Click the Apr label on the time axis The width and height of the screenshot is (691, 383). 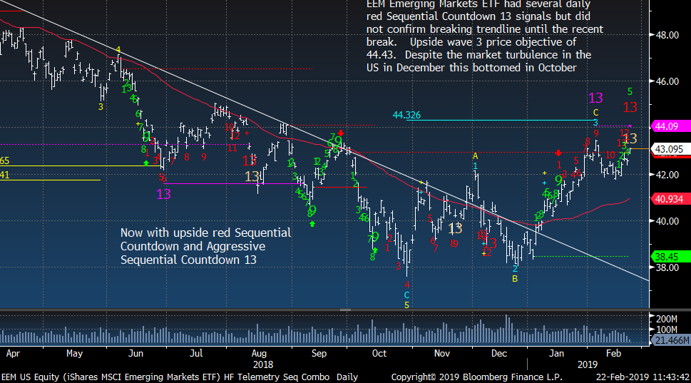pos(13,354)
